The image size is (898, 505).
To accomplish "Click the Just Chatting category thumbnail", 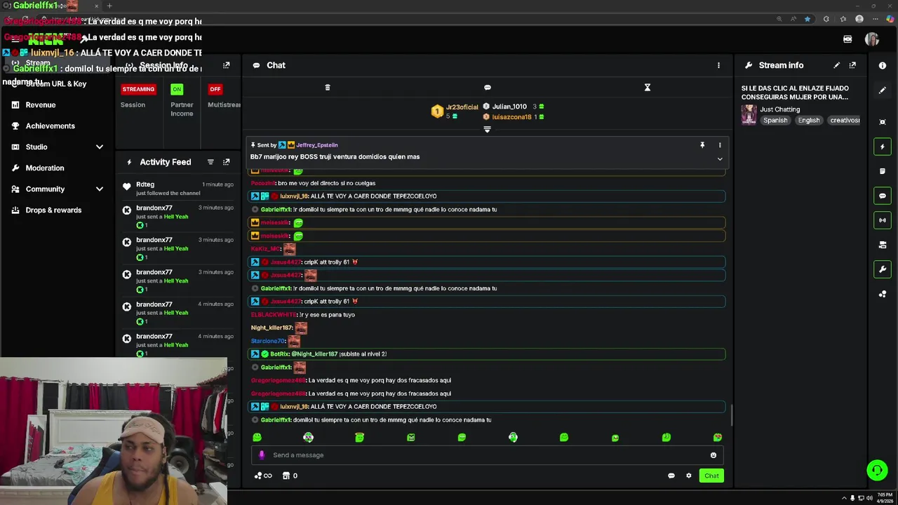I will (749, 114).
